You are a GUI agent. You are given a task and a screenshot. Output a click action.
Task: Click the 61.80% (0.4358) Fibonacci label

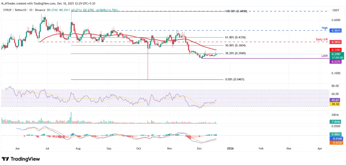click(235, 37)
